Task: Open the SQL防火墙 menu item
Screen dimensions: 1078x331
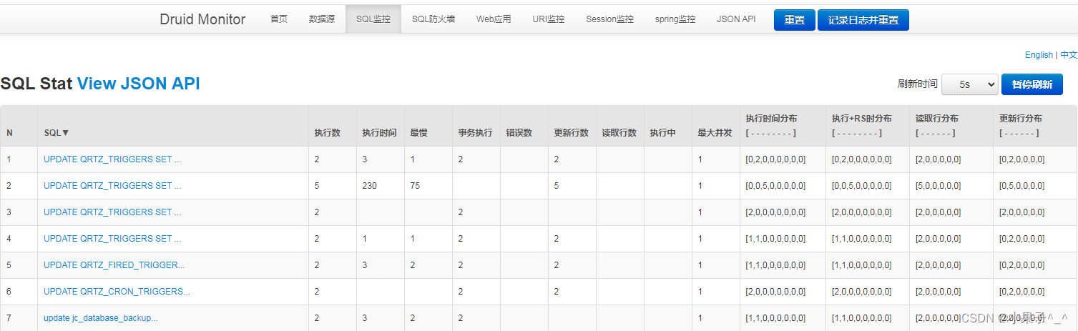Action: tap(433, 19)
